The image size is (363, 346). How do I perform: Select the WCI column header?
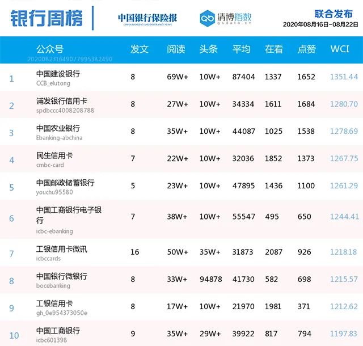coord(340,49)
